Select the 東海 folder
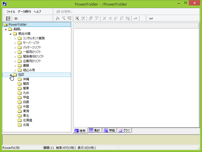Image resolution: width=202 pixels, height=152 pixels. click(x=26, y=111)
